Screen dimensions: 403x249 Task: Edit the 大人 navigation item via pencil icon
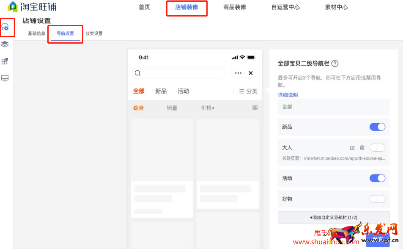[353, 147]
